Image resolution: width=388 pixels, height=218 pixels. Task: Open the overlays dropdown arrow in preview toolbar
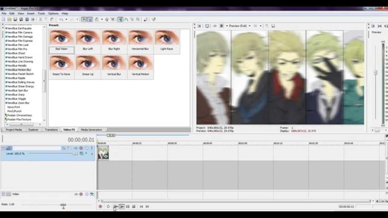260,26
